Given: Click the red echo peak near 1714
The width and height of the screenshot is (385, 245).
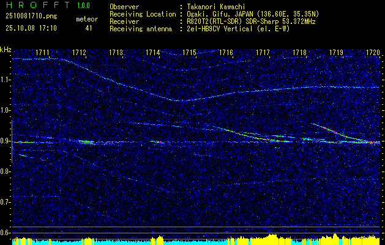Looking at the screenshot, I should 160,142.
